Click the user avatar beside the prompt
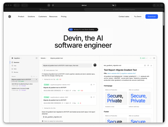 (x=95, y=65)
